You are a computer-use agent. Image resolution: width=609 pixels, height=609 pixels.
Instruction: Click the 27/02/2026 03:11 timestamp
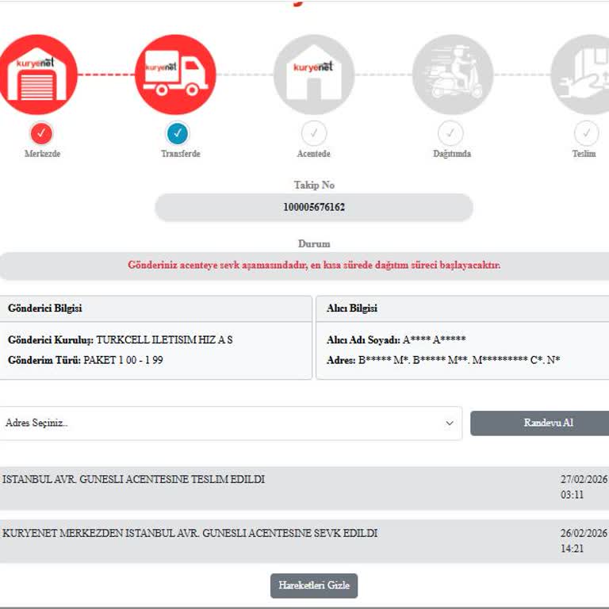coord(584,487)
